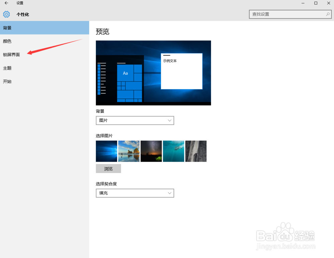Click the 选择图片 label
This screenshot has height=258, width=334.
click(104, 136)
